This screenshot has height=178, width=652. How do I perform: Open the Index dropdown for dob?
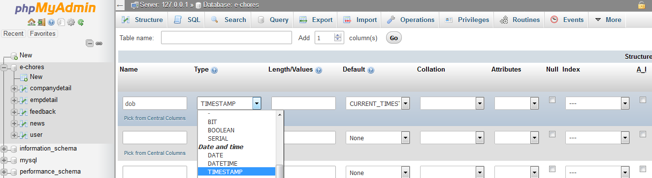597,103
